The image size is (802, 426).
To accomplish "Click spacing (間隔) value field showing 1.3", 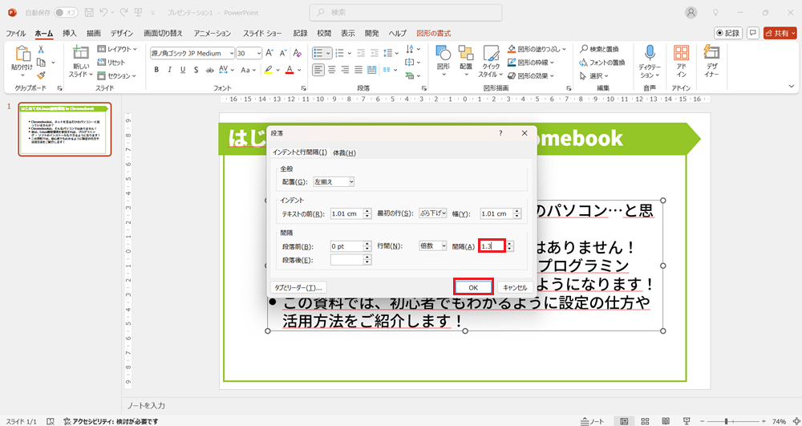I will click(x=492, y=246).
